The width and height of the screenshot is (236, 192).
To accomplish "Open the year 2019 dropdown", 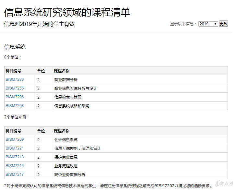I will 208,24.
